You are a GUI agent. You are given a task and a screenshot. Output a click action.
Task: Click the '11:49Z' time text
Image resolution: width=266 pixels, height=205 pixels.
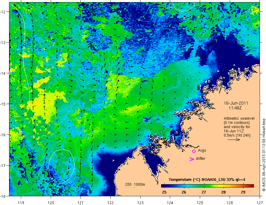click(x=235, y=108)
